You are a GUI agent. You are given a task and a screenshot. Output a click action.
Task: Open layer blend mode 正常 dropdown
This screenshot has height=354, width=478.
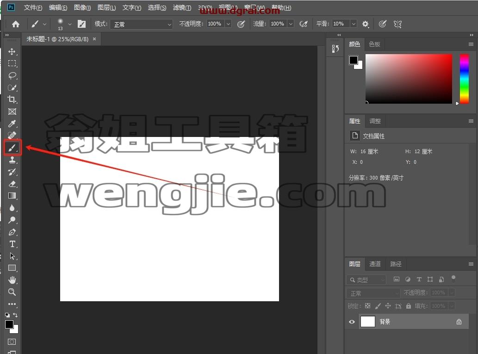point(373,293)
